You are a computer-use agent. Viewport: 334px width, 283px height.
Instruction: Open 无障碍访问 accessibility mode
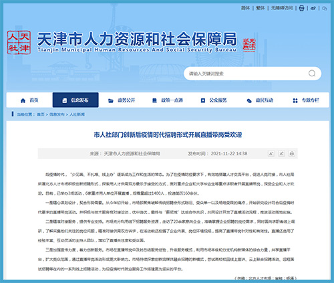point(282,8)
